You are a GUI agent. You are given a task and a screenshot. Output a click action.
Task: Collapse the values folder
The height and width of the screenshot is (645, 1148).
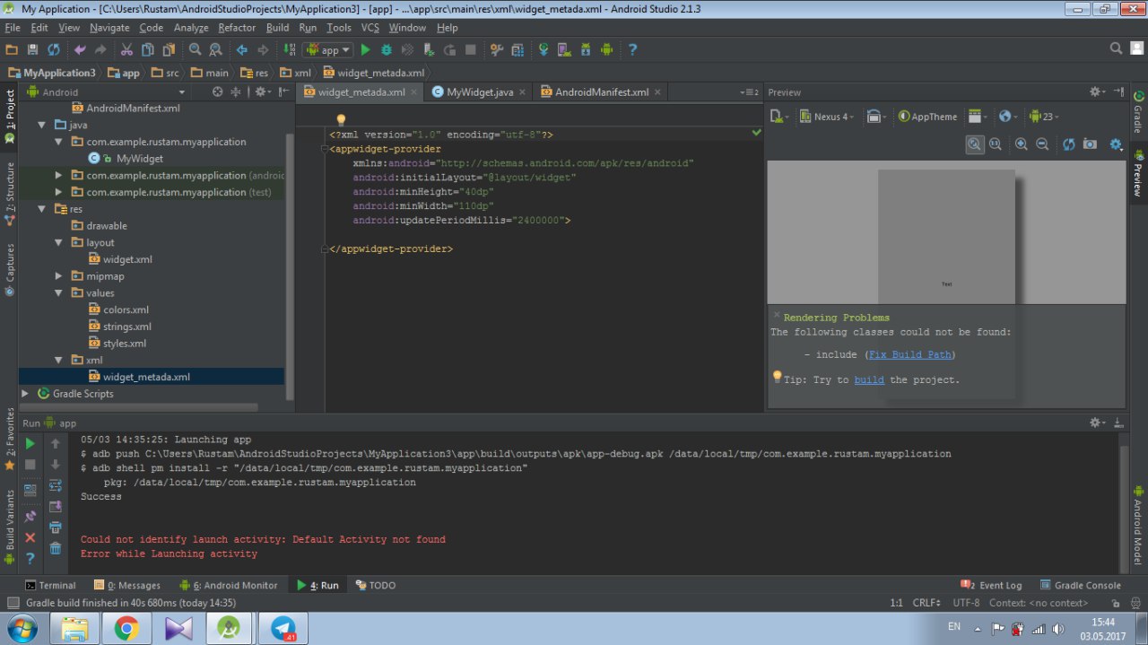tap(59, 293)
